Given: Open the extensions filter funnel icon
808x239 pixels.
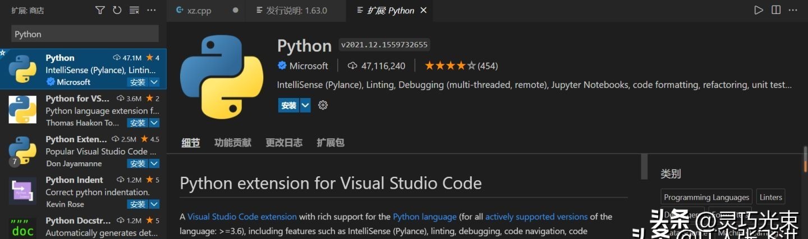Looking at the screenshot, I should (100, 10).
